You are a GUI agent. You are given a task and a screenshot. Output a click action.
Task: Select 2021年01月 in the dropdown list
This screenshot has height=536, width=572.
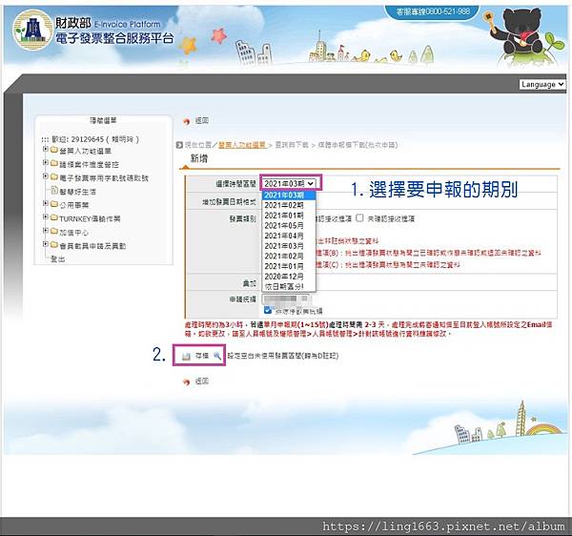pyautogui.click(x=289, y=266)
